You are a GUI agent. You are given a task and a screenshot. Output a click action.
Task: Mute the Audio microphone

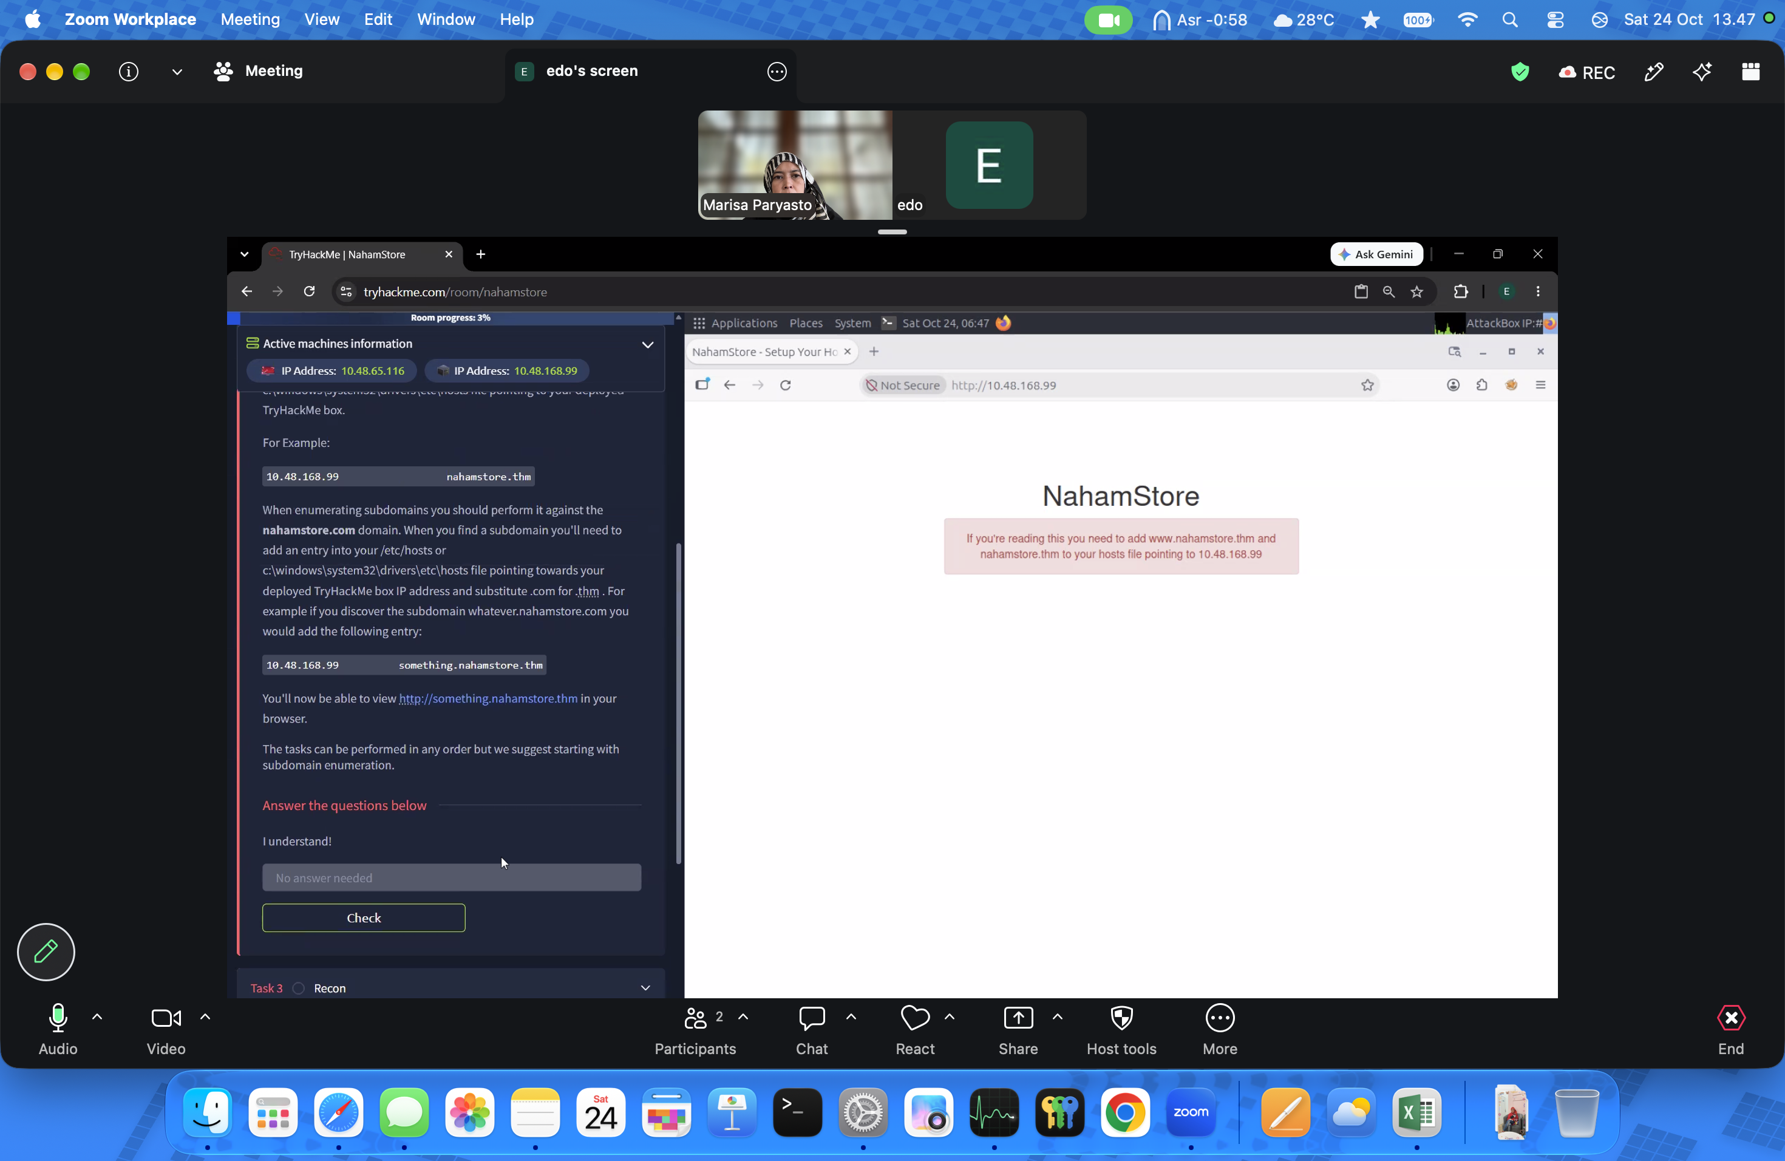pos(58,1030)
